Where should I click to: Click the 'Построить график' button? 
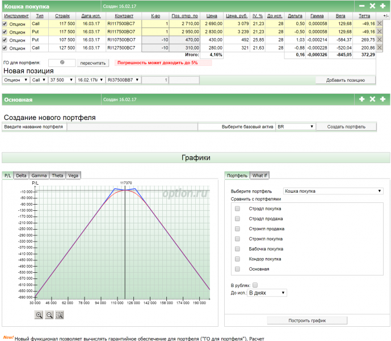[x=306, y=321]
